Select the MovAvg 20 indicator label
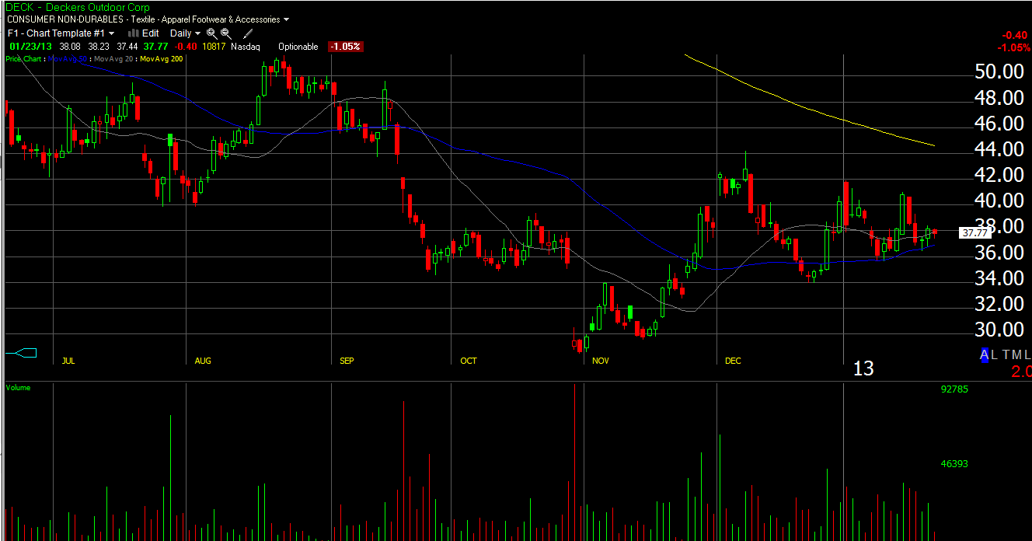This screenshot has width=1032, height=541. pyautogui.click(x=113, y=58)
